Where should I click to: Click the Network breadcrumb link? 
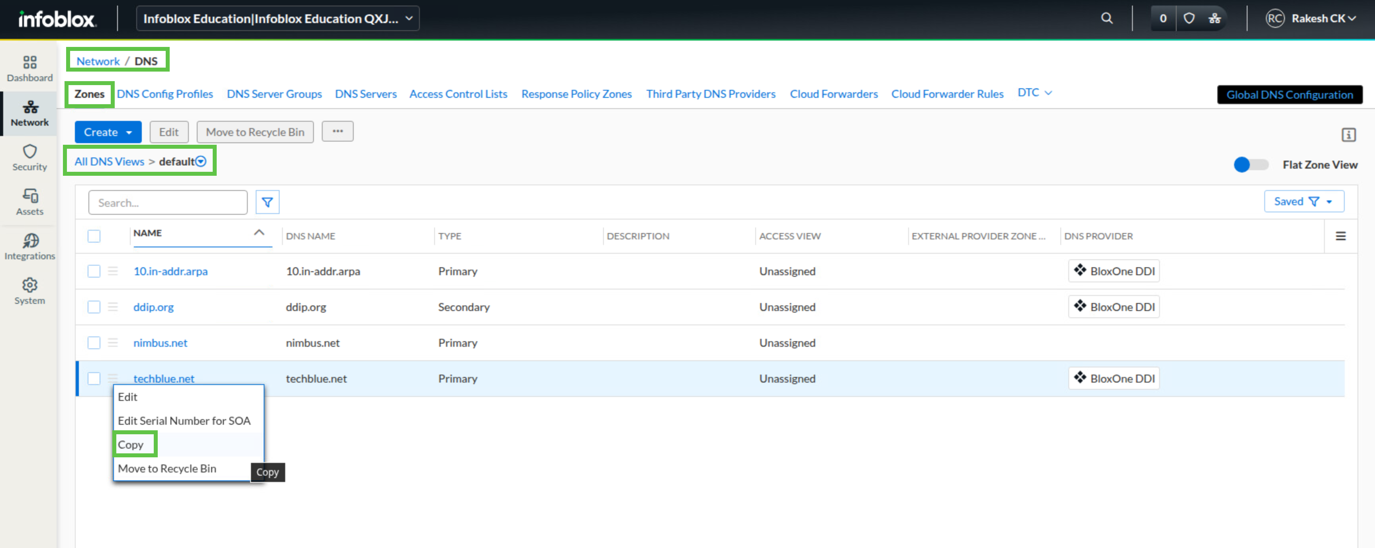coord(98,61)
